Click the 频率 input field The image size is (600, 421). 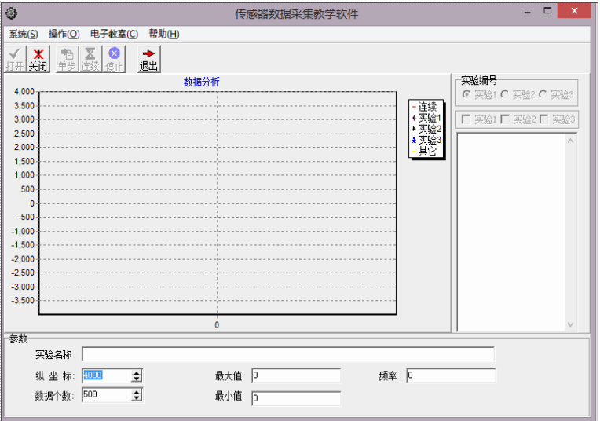coord(450,375)
